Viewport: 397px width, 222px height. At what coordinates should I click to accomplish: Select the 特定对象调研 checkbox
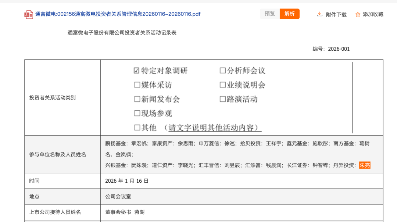tap(137, 71)
